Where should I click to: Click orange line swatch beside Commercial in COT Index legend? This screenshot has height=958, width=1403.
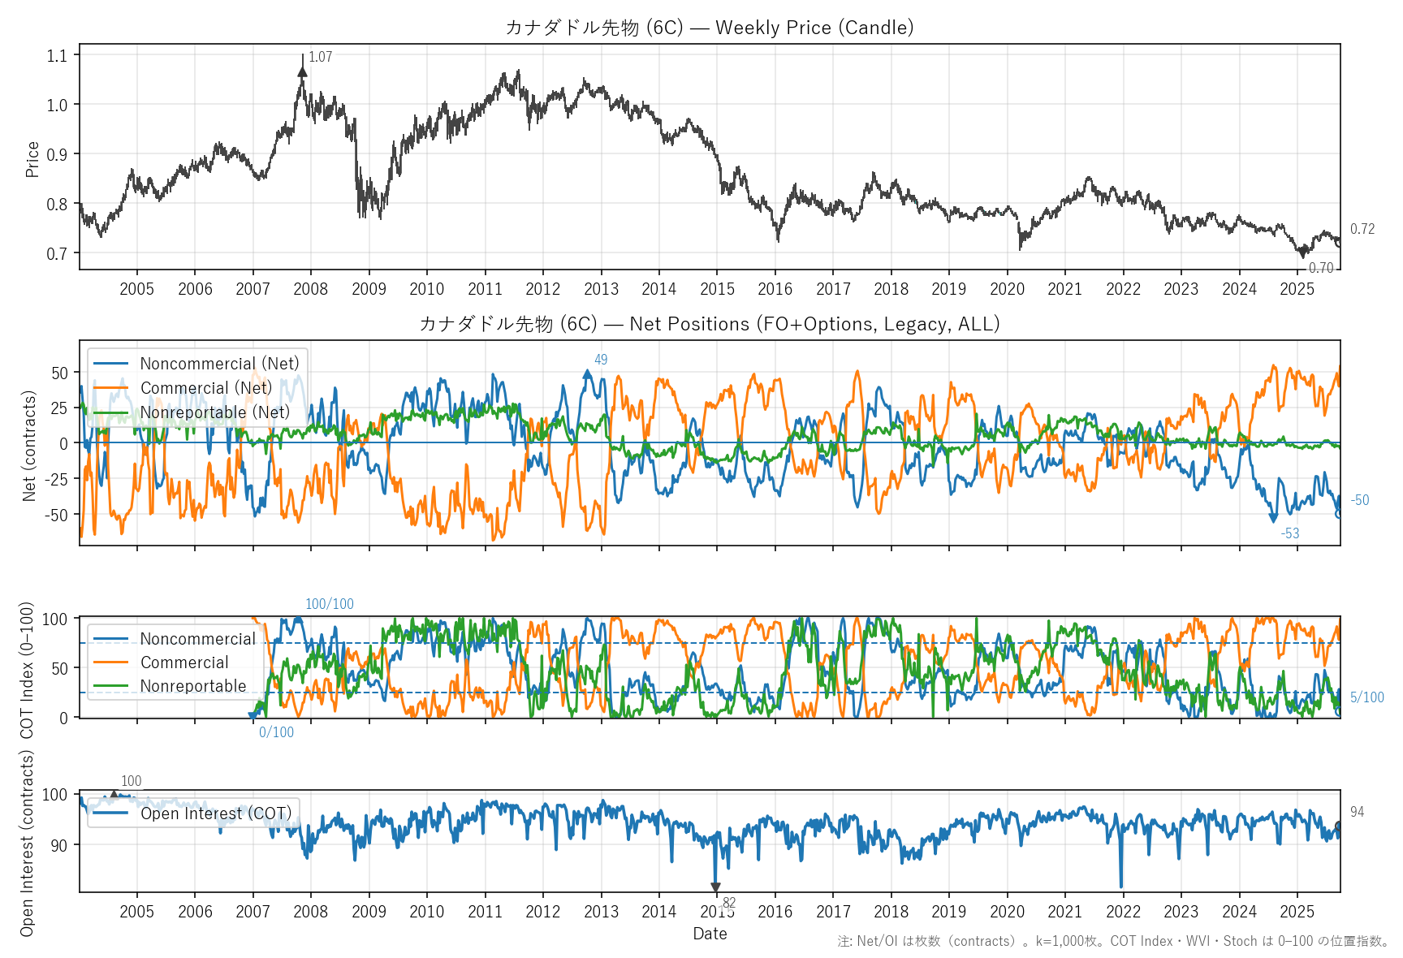pyautogui.click(x=110, y=662)
